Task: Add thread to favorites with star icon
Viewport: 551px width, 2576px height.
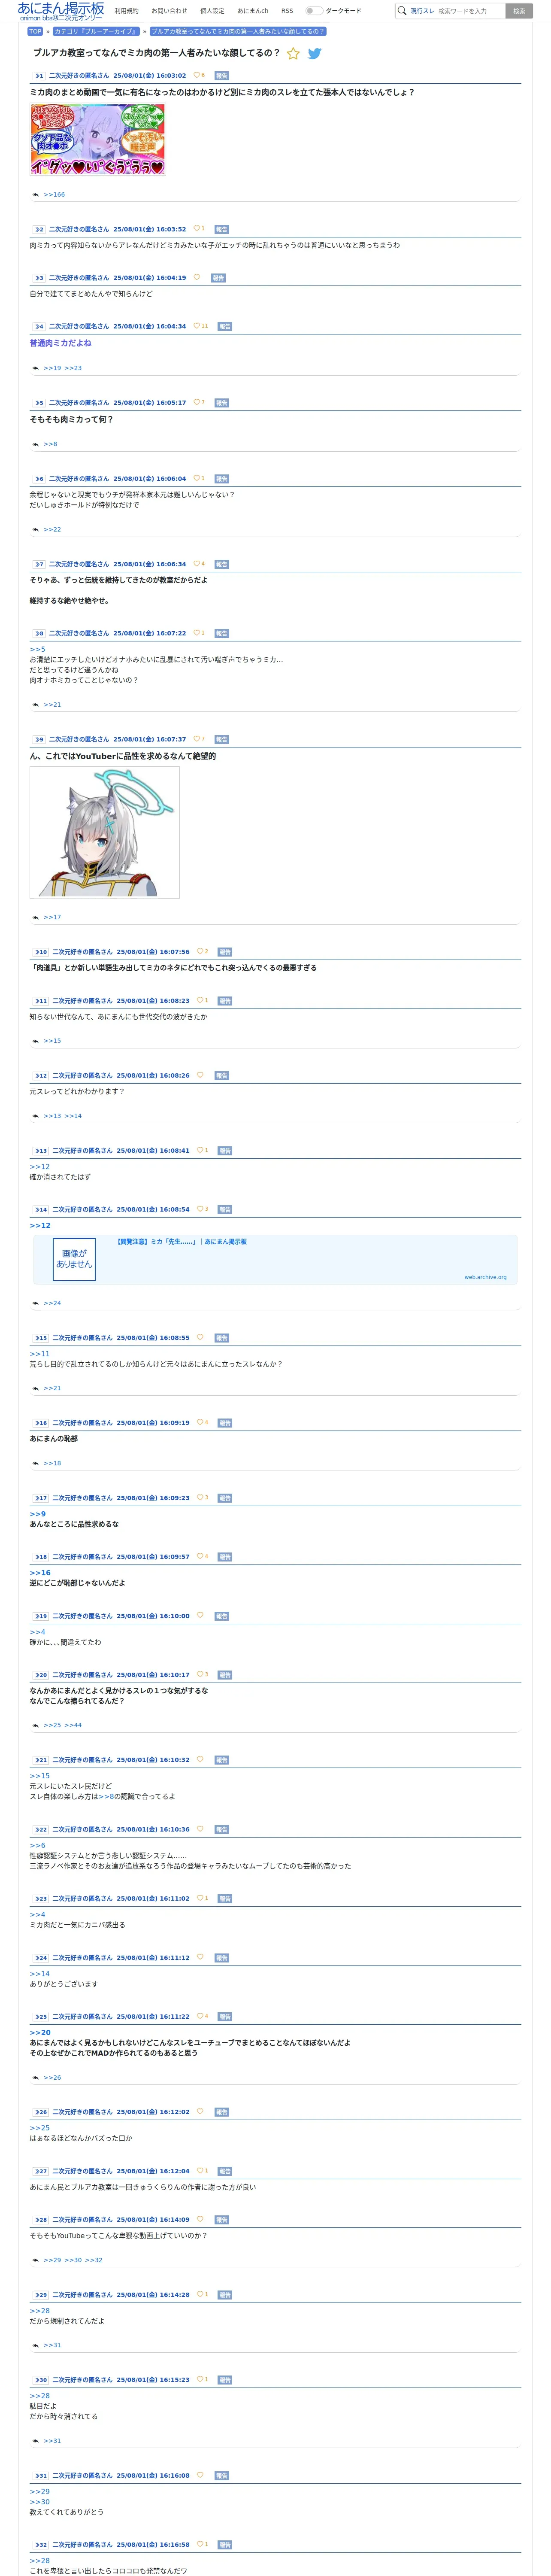Action: pyautogui.click(x=293, y=54)
